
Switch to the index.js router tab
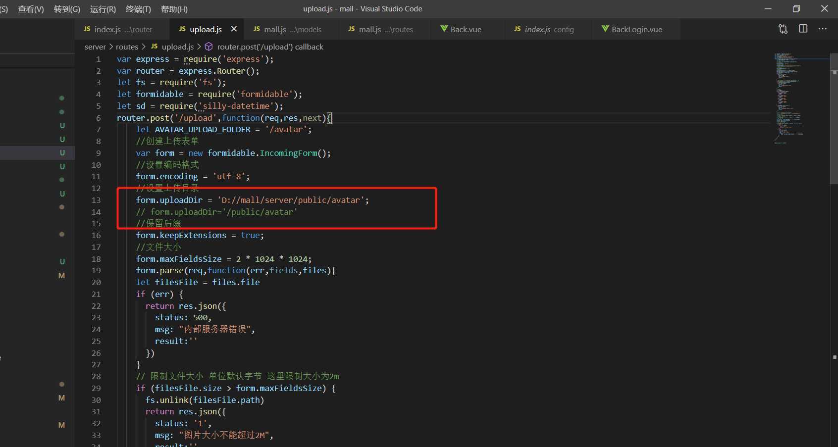tap(122, 29)
